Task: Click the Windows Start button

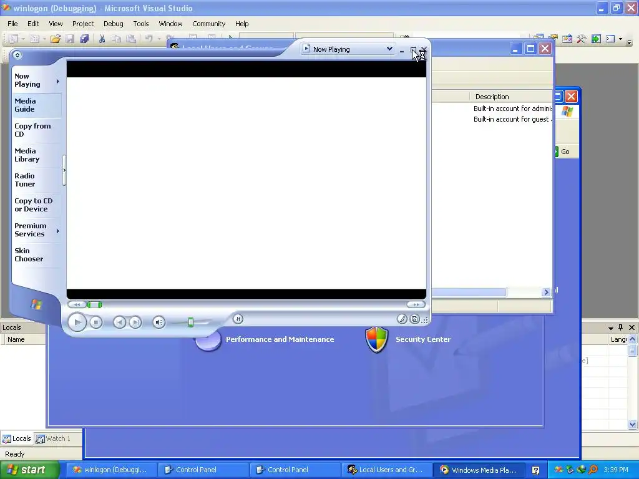Action: [x=30, y=470]
